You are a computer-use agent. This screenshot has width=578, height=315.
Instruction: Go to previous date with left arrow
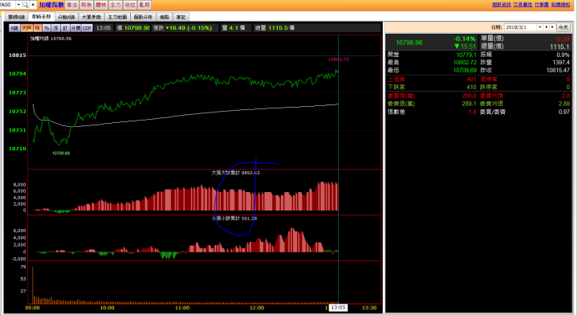click(547, 27)
